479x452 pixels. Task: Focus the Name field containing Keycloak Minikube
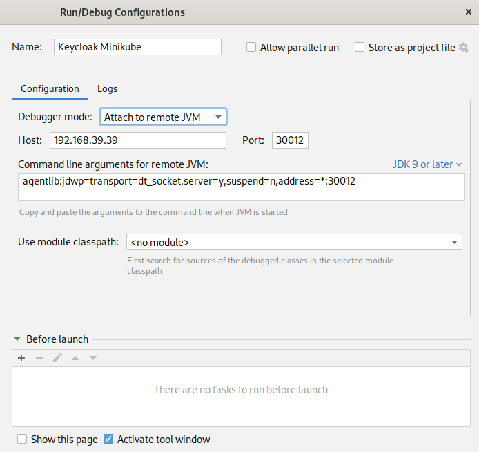[137, 47]
